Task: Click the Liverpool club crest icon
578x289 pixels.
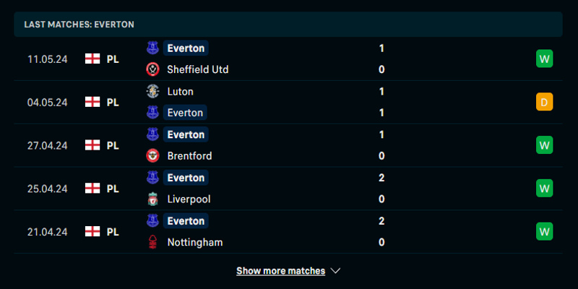Action: click(152, 199)
